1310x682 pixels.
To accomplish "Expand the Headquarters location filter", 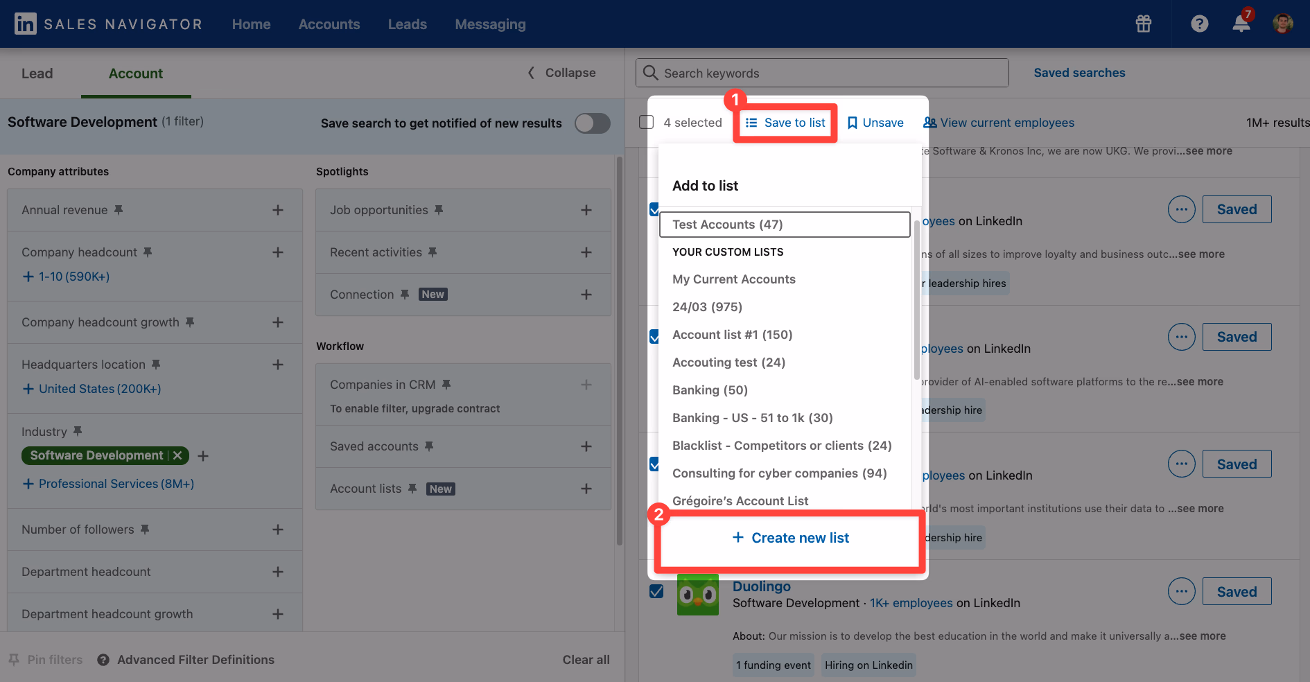I will [278, 365].
